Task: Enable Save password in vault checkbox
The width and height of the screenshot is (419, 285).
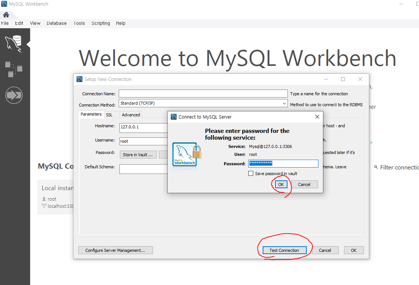Action: 251,173
